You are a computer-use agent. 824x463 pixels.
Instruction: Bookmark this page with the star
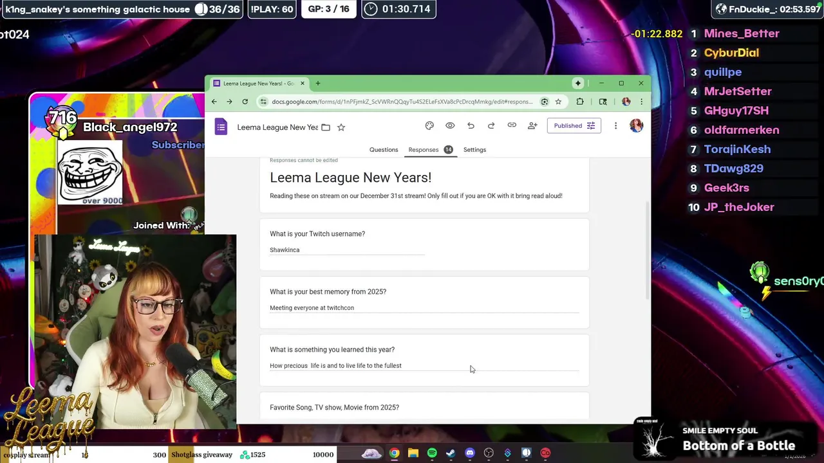pyautogui.click(x=558, y=102)
